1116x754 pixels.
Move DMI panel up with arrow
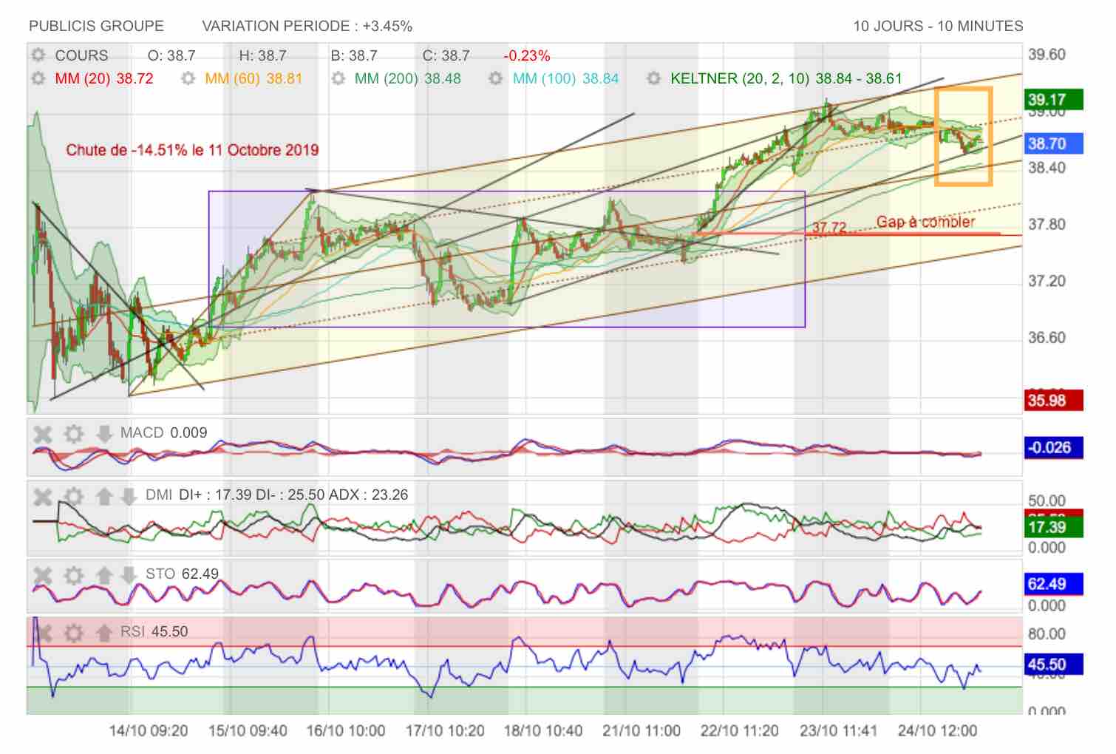tap(104, 496)
